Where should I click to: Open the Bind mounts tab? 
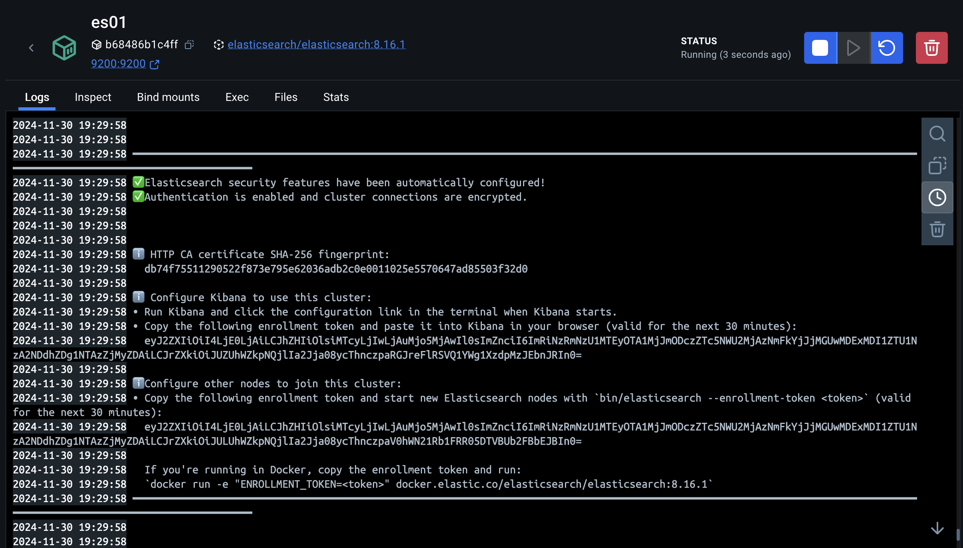[168, 97]
